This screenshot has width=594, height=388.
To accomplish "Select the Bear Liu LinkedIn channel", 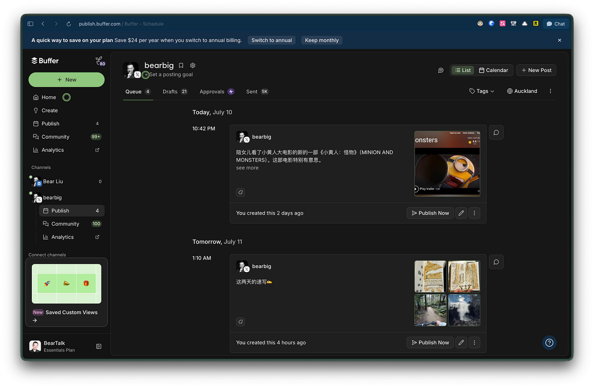I will click(x=66, y=182).
